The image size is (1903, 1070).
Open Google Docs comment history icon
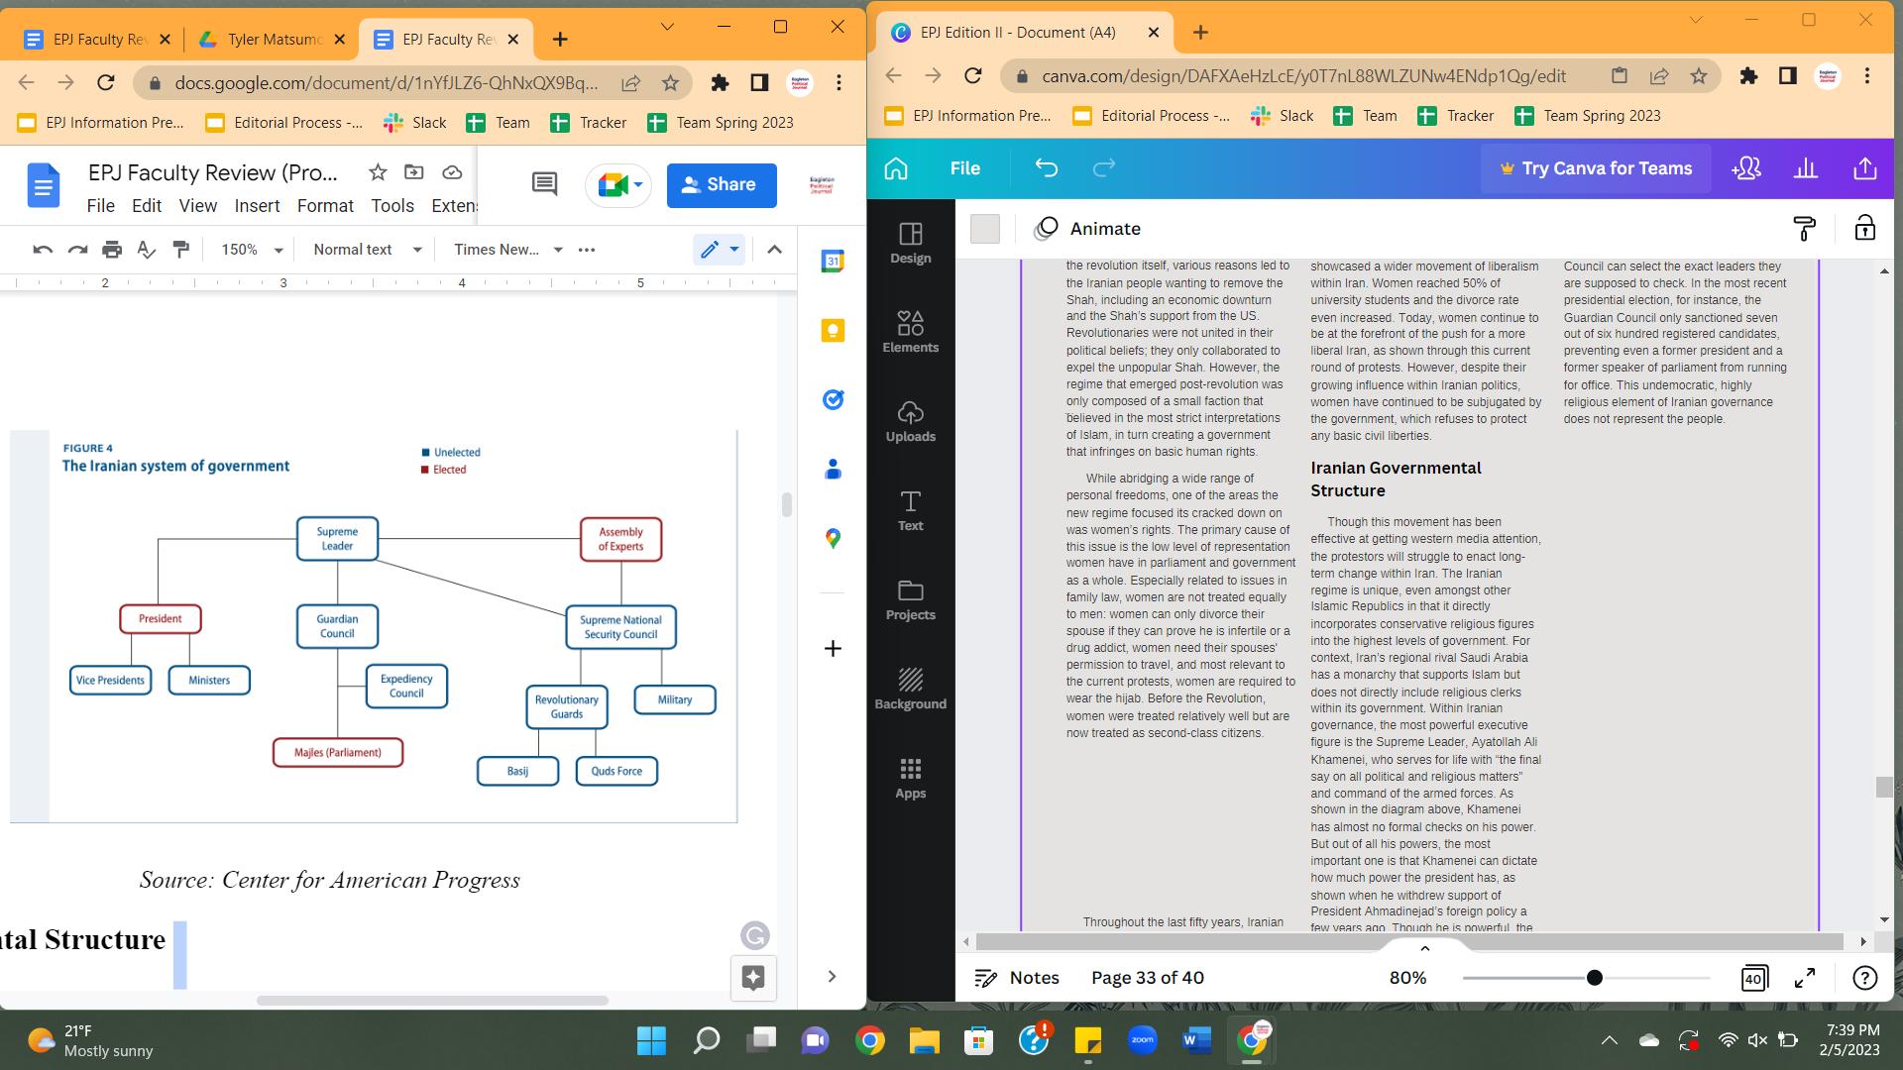click(x=544, y=184)
